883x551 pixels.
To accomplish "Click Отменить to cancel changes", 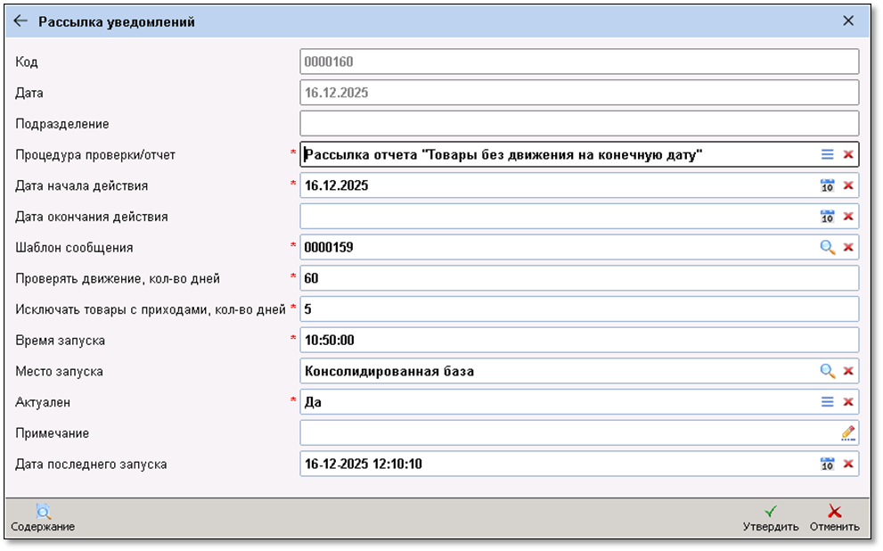I will coord(834,518).
